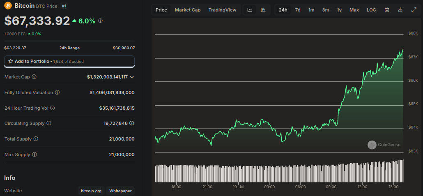Select the 7d time range
Viewport: 423px width, 196px height.
click(298, 10)
